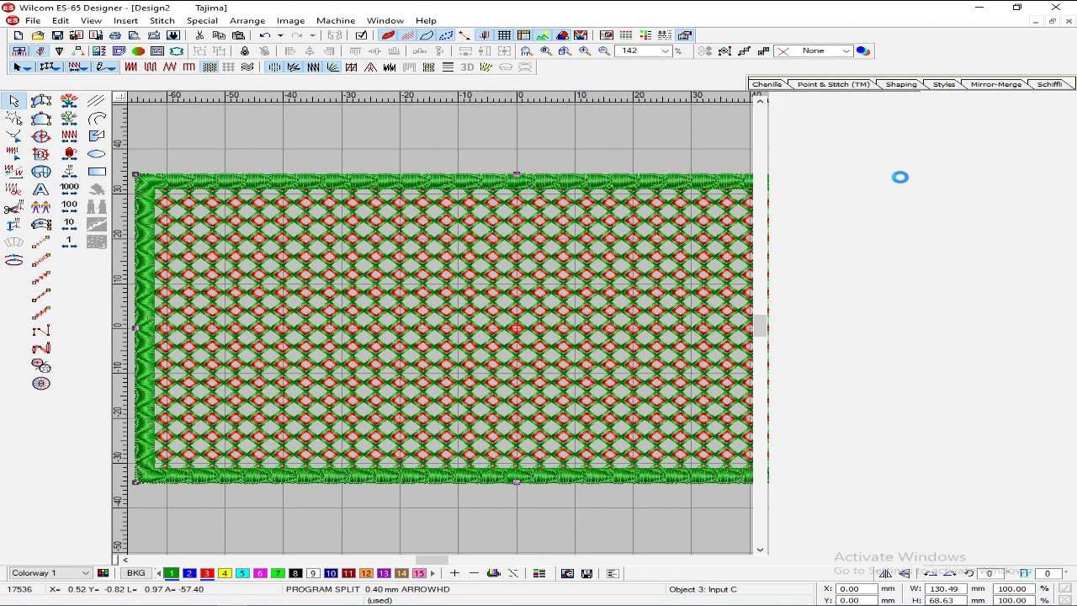This screenshot has height=606, width=1077.
Task: Click the scissors trim tool in toolbox
Action: (13, 207)
